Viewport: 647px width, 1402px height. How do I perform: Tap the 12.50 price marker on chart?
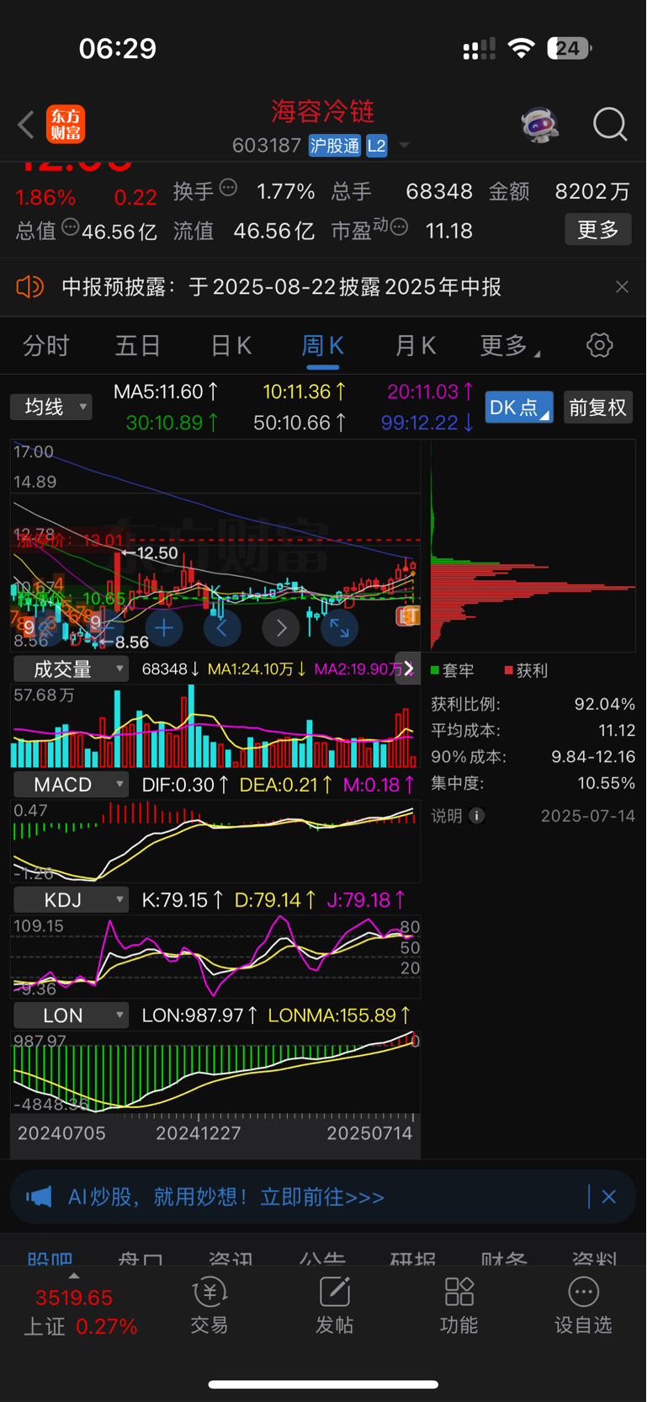[x=157, y=553]
